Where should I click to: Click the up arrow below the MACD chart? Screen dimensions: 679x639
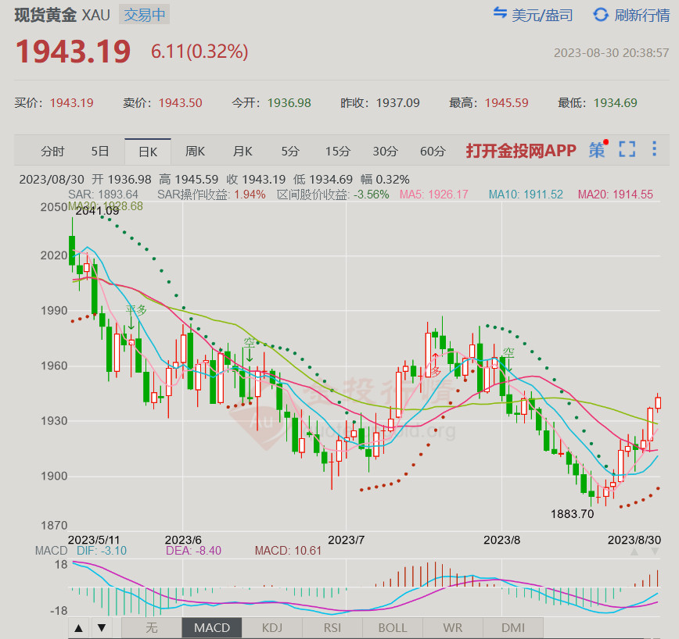[79, 628]
